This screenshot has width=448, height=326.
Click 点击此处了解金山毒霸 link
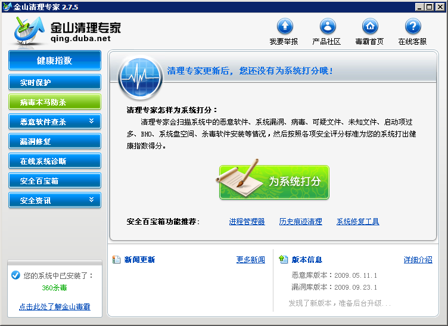point(55,307)
